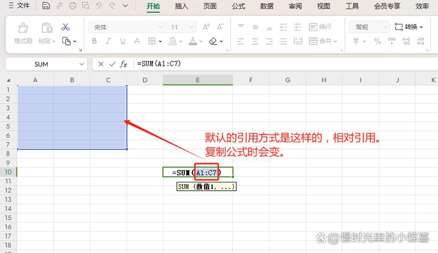The image size is (438, 253).
Task: Toggle Strikethrough formatting
Action: coord(137,41)
